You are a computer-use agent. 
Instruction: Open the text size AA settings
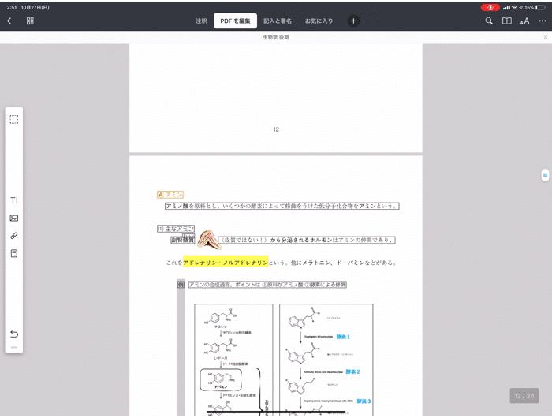[x=525, y=21]
